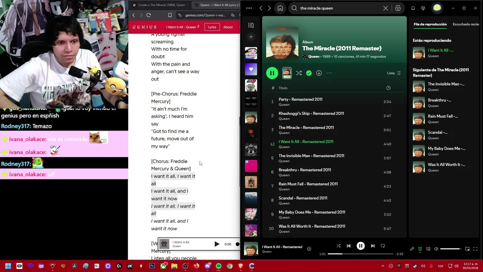Viewport: 483px width, 272px height.
Task: Open Spotify's three-dot main menu
Action: (x=249, y=8)
